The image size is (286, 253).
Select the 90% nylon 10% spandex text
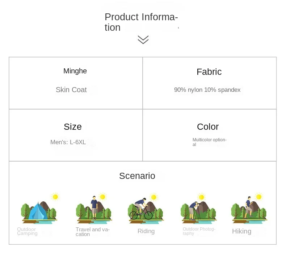pyautogui.click(x=207, y=90)
